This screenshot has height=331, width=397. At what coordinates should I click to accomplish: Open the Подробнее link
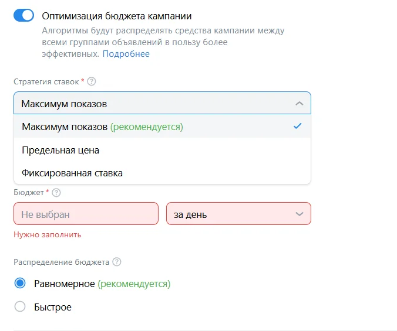(x=126, y=54)
